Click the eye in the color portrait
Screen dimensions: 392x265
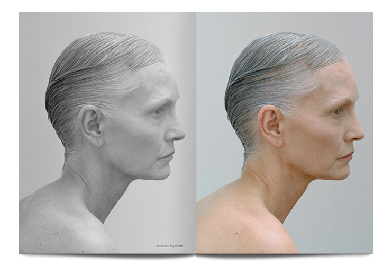click(x=337, y=111)
